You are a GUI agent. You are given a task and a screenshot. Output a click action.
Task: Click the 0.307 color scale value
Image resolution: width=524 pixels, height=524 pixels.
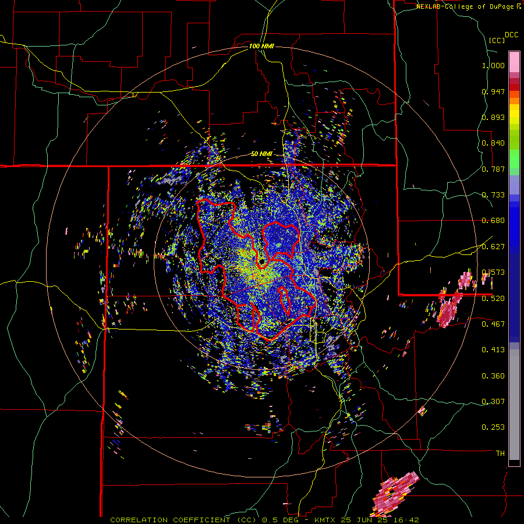pos(493,401)
